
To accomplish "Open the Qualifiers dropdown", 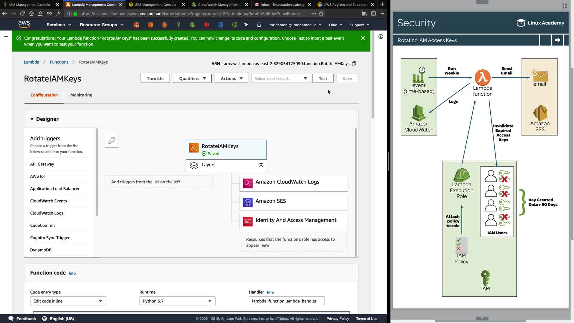I will tap(192, 78).
